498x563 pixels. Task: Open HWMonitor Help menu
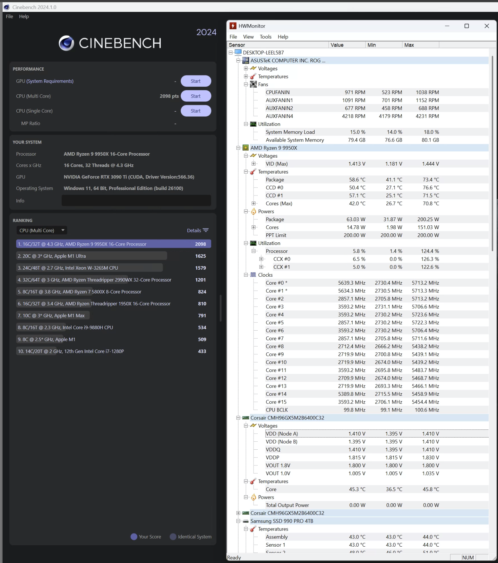pos(283,37)
